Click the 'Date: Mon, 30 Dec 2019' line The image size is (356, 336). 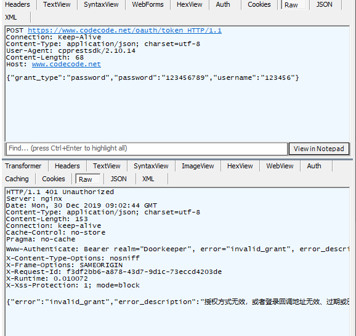pyautogui.click(x=81, y=206)
